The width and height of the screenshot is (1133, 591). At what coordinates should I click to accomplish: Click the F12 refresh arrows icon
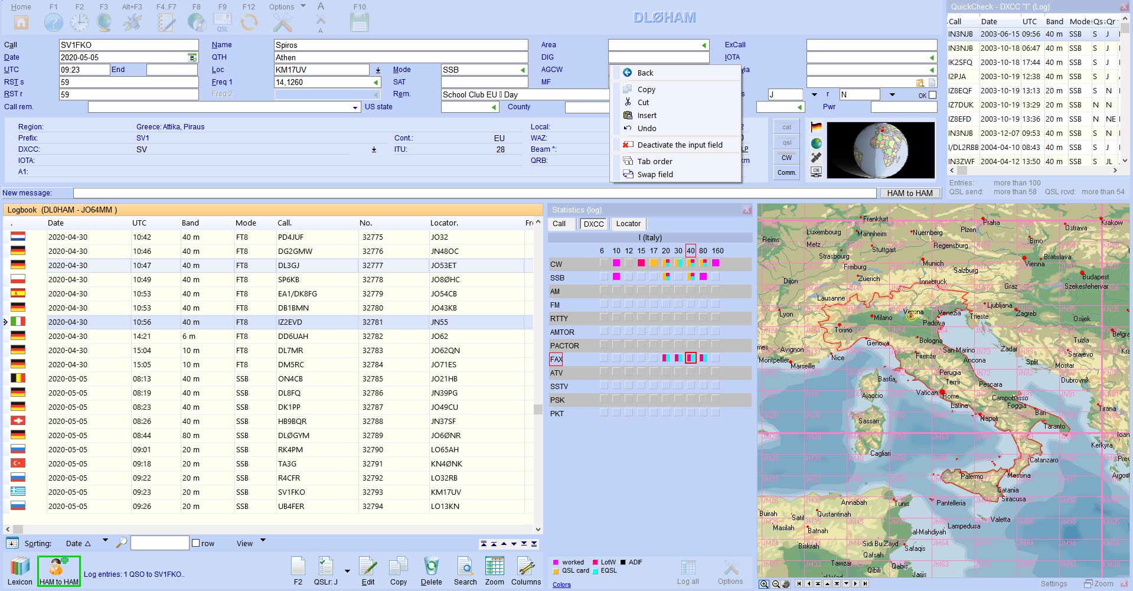(249, 22)
